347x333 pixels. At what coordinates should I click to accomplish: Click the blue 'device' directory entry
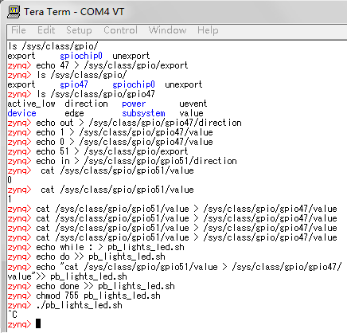tap(21, 113)
